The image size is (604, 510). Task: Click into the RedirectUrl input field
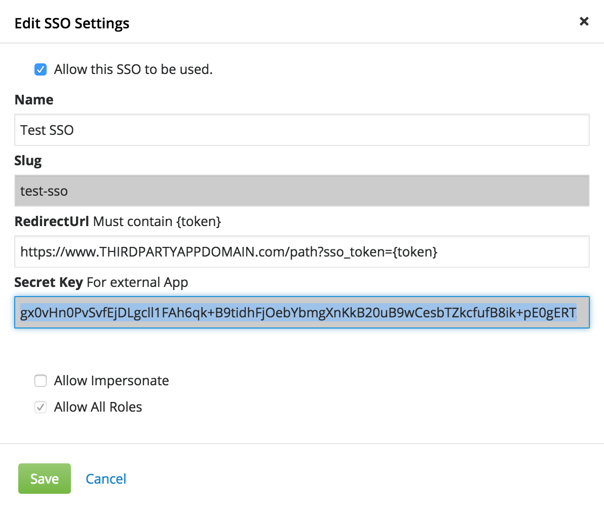pyautogui.click(x=301, y=251)
